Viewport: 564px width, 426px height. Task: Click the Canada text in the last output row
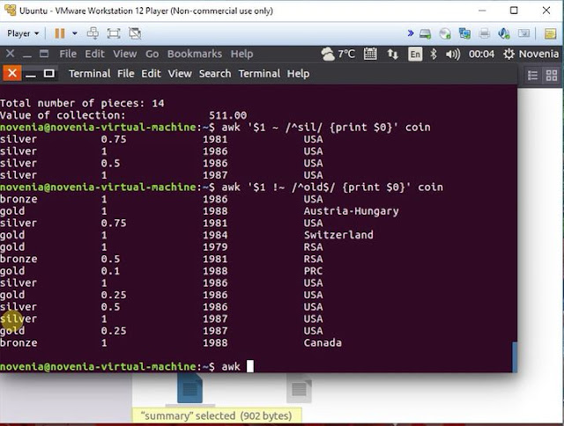[323, 342]
